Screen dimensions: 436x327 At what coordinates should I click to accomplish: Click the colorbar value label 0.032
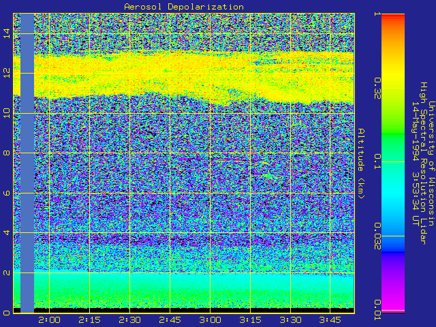377,236
